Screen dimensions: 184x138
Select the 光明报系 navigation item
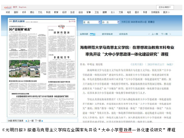click(155, 12)
